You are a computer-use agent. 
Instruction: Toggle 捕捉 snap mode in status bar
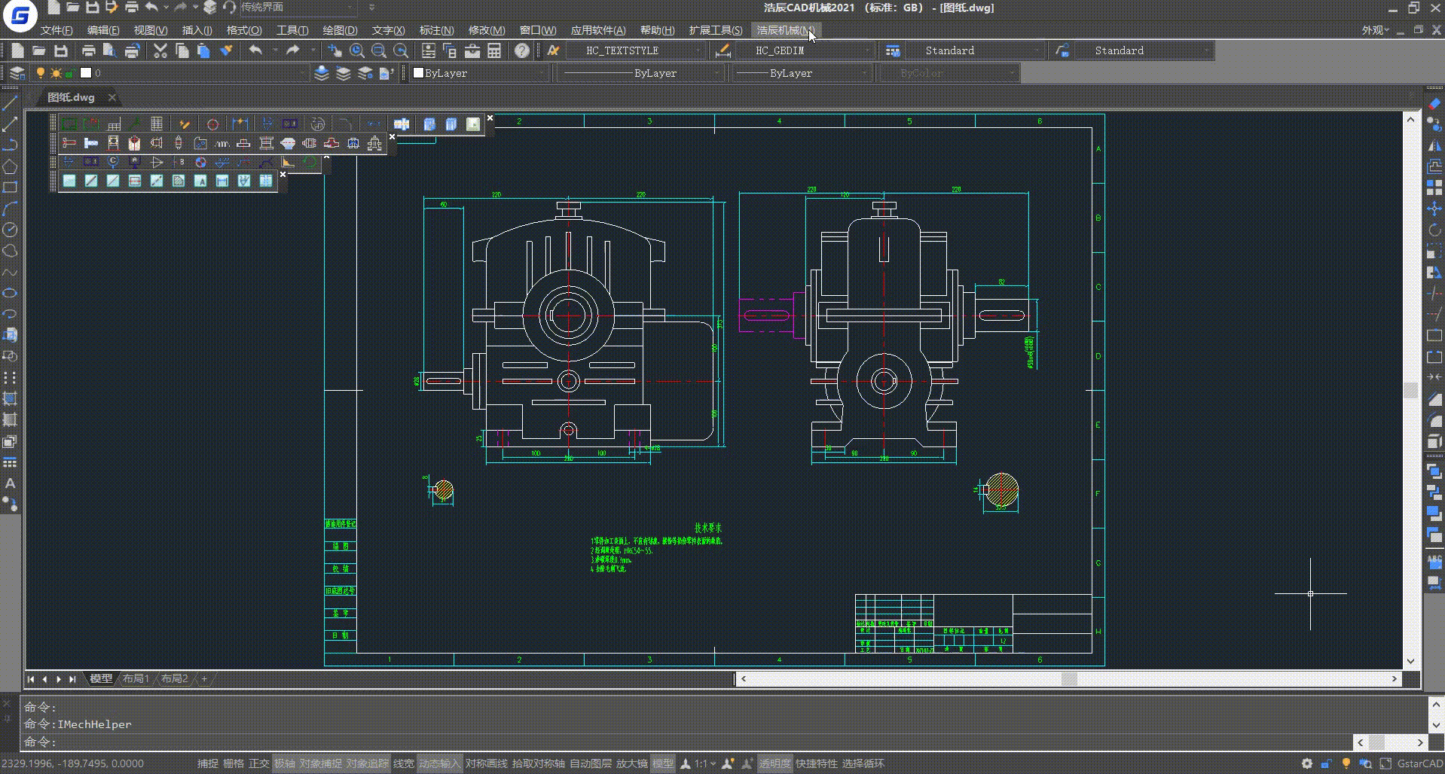tap(208, 763)
